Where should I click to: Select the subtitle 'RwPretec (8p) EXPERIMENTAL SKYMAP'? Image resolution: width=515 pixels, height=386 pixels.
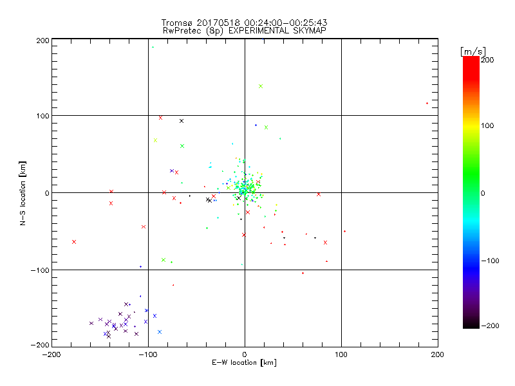coord(245,31)
